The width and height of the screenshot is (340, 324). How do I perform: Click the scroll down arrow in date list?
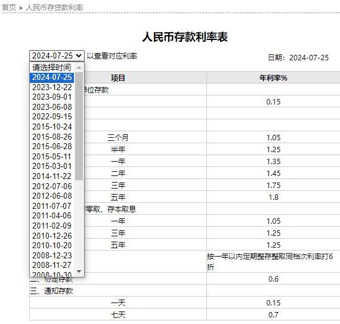(x=79, y=271)
